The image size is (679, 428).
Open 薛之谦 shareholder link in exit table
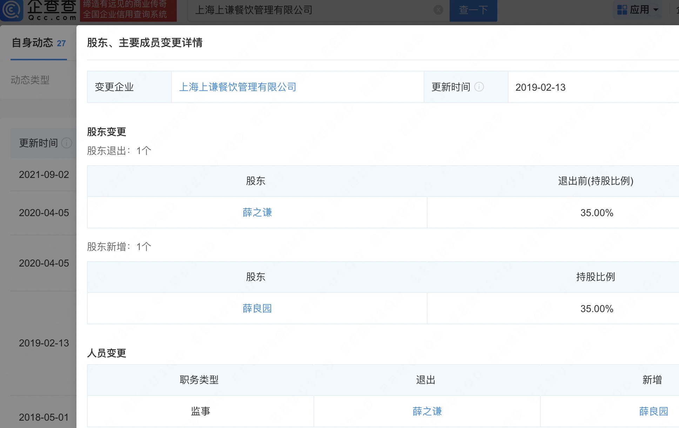(257, 213)
